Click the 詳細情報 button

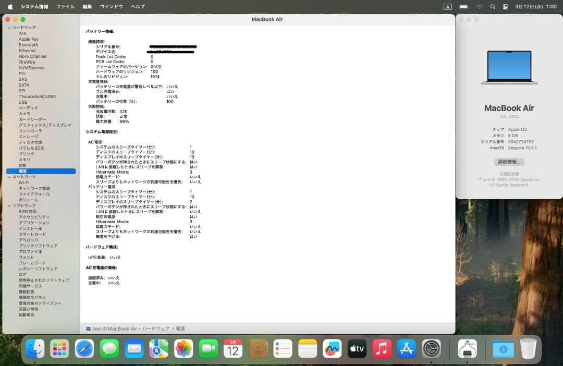point(509,162)
